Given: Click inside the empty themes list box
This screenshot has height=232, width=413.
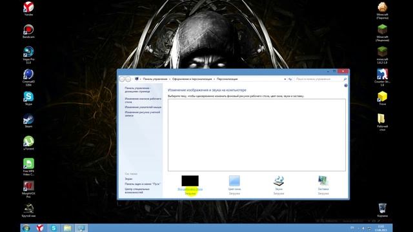Looking at the screenshot, I should coord(257,135).
